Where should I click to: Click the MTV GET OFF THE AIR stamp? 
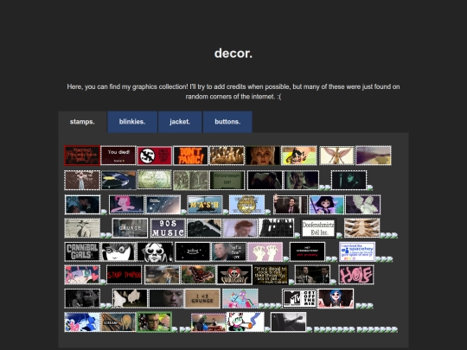(x=299, y=298)
